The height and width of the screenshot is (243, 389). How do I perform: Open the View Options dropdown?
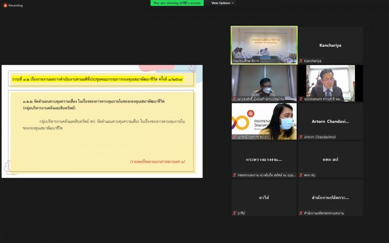pos(222,3)
